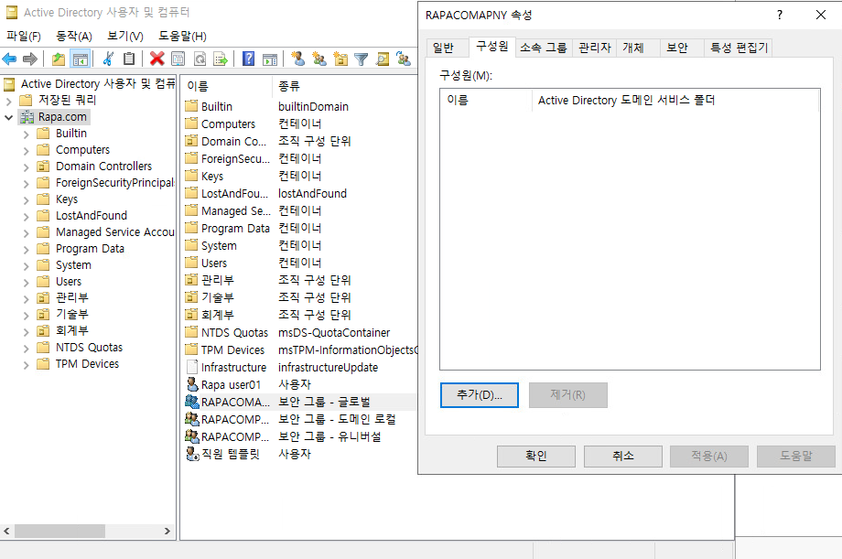Click the Rapa.com domain icon in tree
The image size is (842, 559).
27,117
